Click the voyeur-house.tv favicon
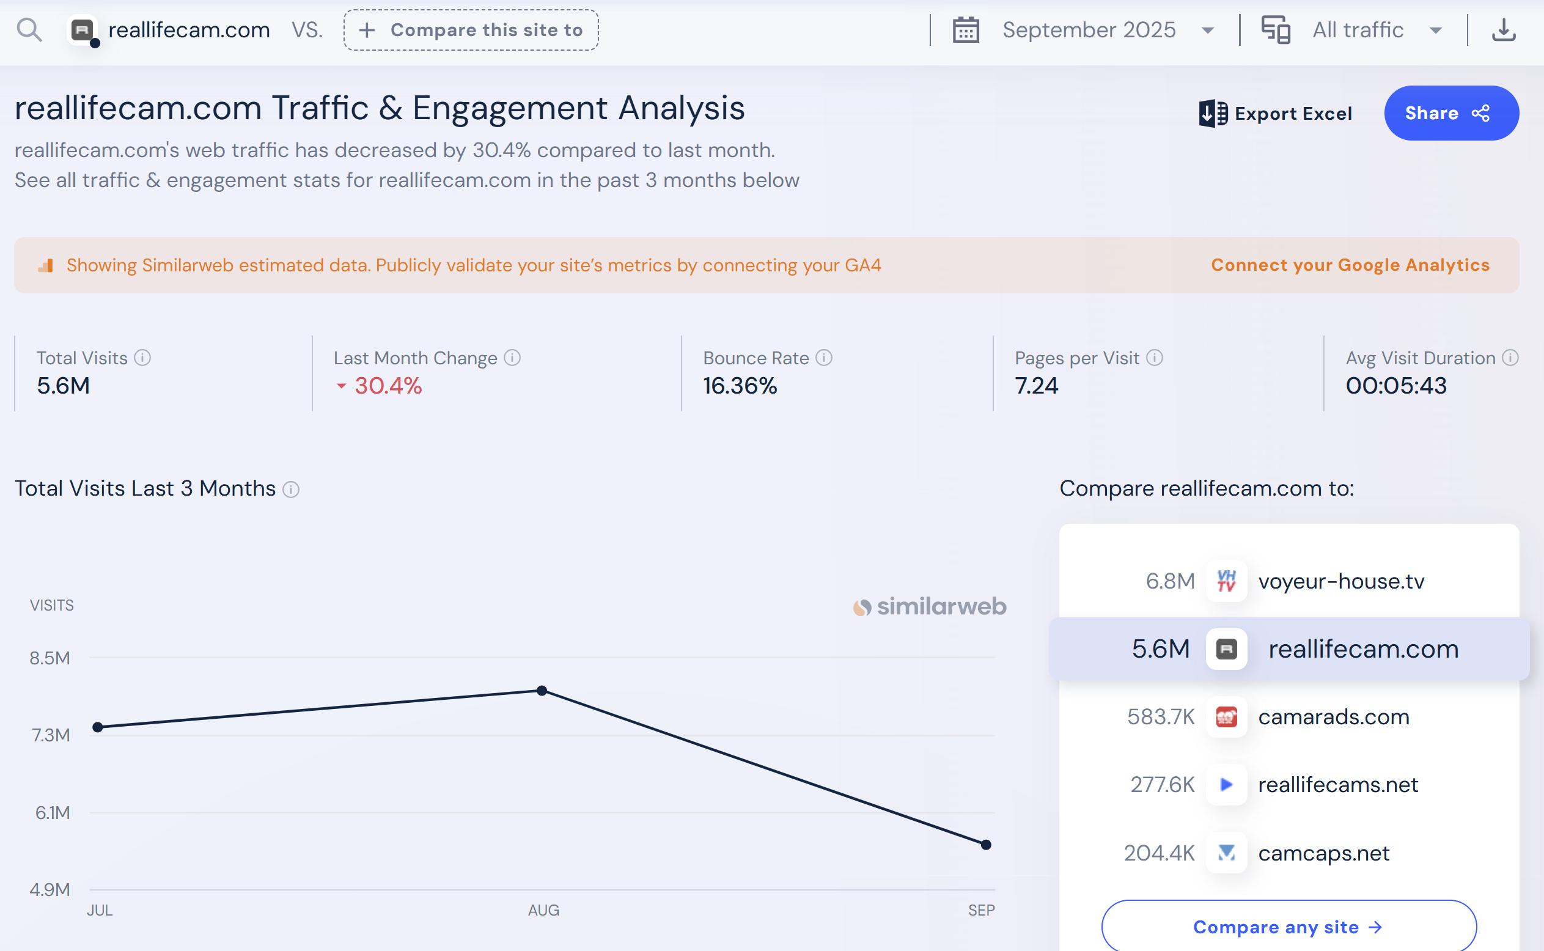Screen dimensions: 1544x951 coord(1226,581)
